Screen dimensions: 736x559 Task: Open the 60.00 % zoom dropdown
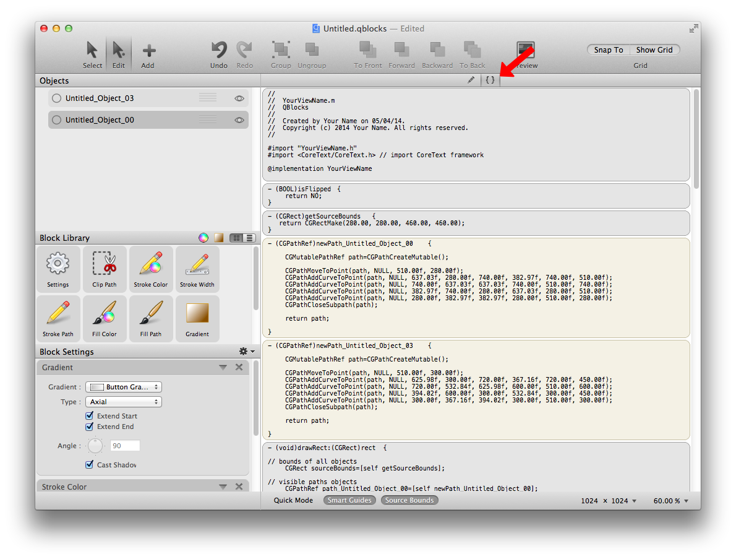[x=671, y=501]
